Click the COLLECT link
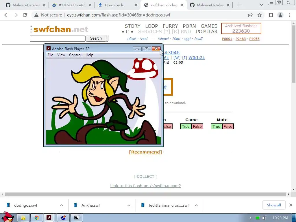 tap(145, 177)
